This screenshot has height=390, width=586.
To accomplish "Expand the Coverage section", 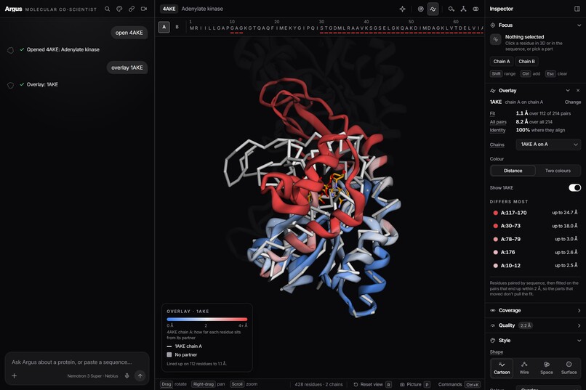I will coord(535,311).
